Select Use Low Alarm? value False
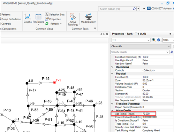This screenshot has height=132, width=174. tap(145, 64)
